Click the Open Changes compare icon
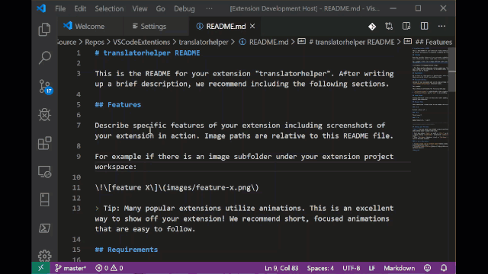Image resolution: width=488 pixels, height=274 pixels. (389, 27)
